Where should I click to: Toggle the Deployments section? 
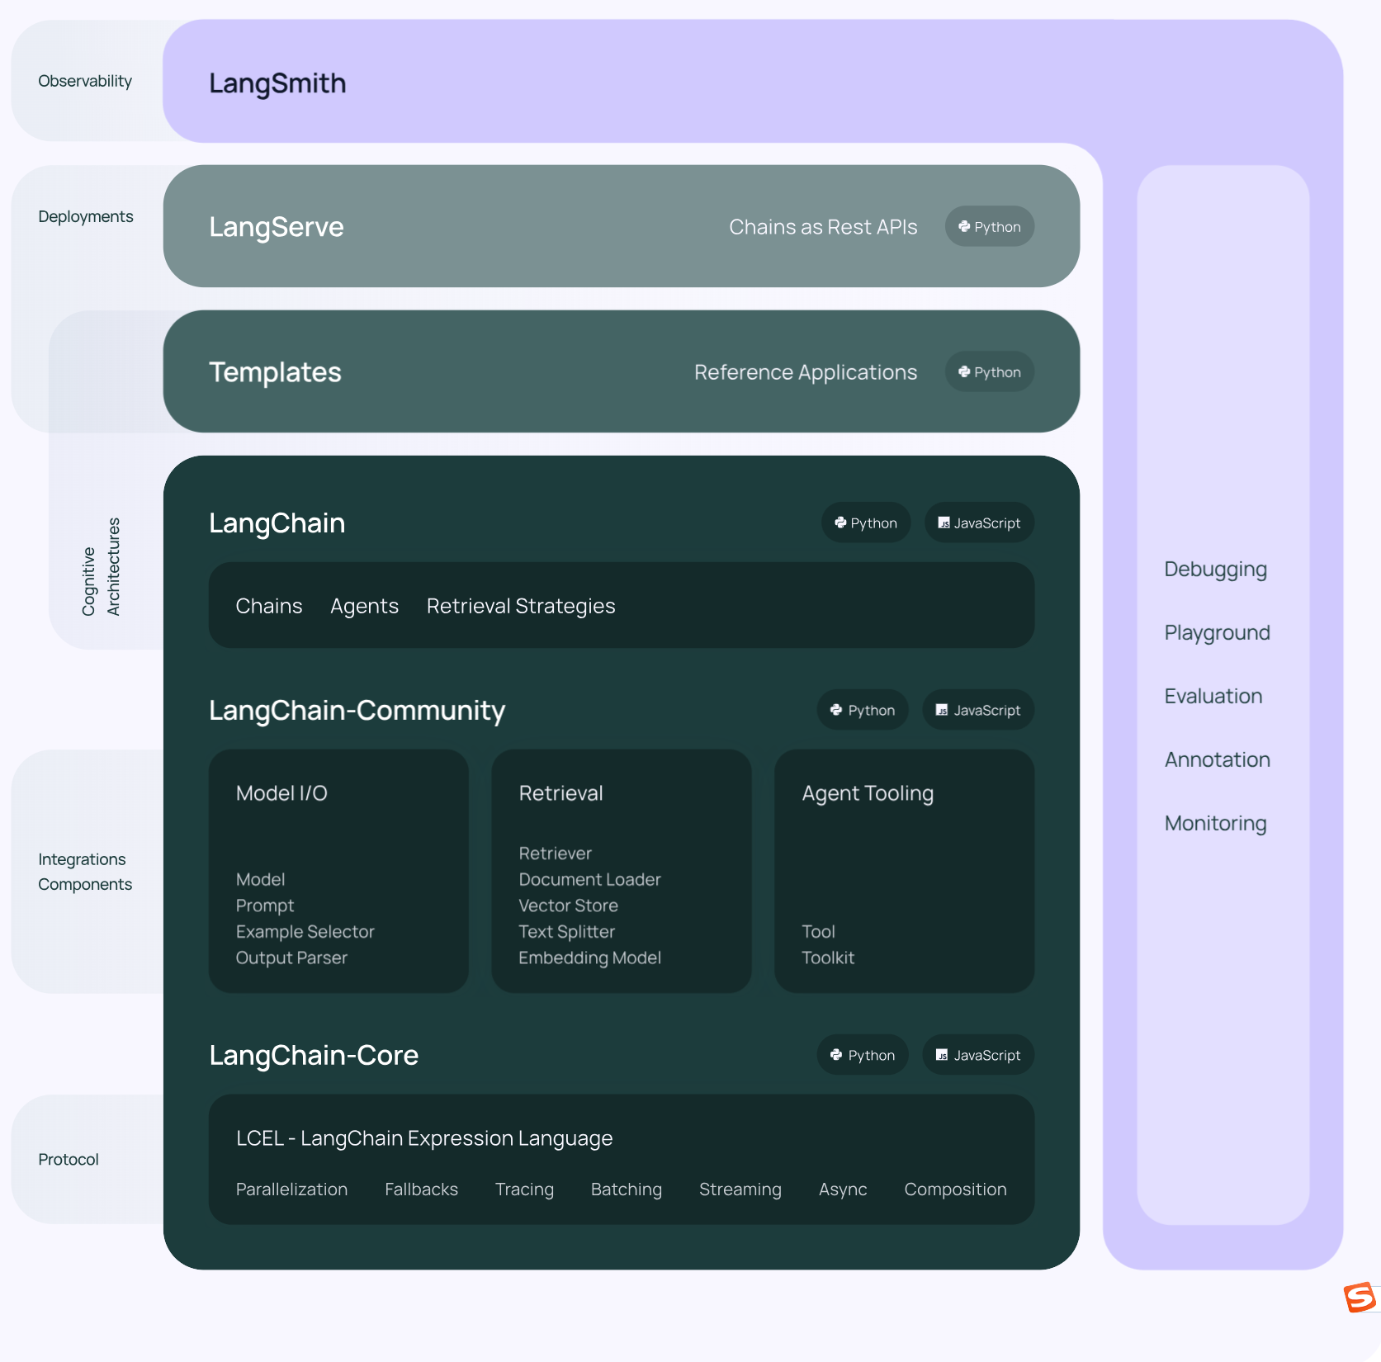click(85, 216)
